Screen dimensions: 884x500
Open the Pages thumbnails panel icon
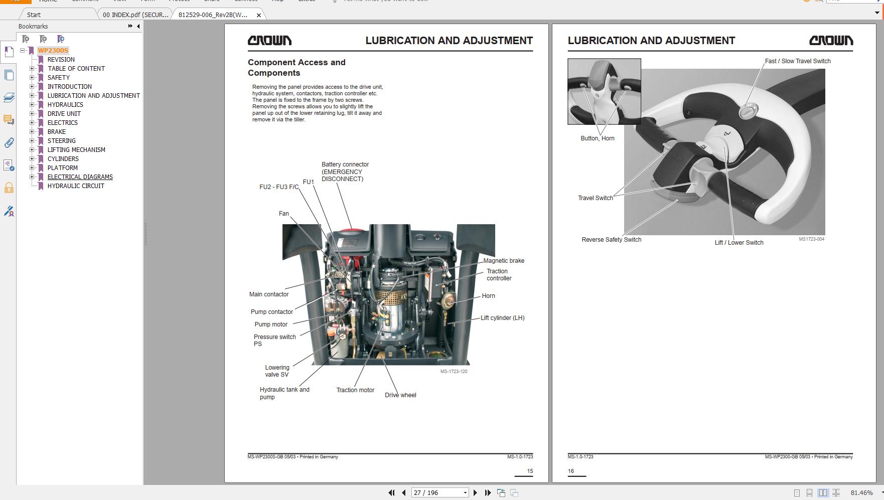[9, 75]
